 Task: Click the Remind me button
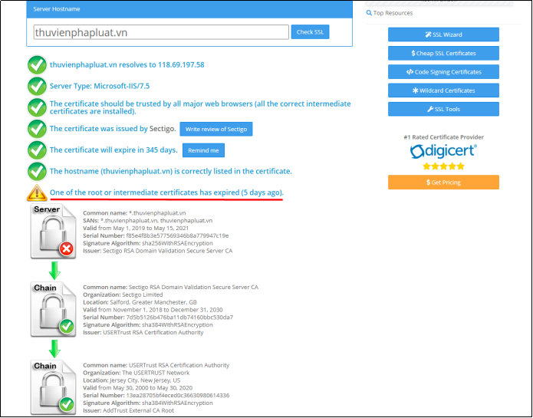point(204,150)
